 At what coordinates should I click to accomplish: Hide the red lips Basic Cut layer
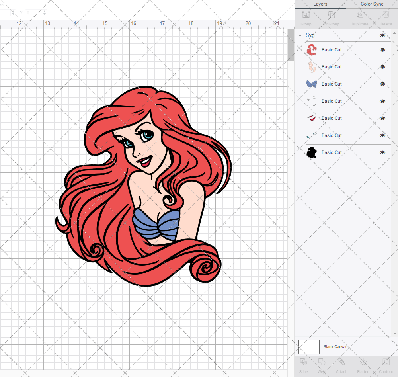click(x=382, y=118)
